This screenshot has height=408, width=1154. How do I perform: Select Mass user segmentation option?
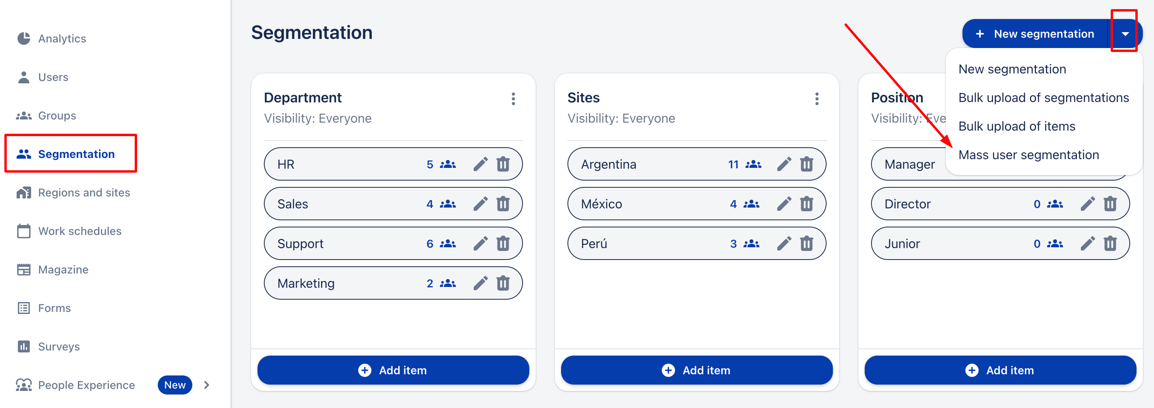(1028, 155)
